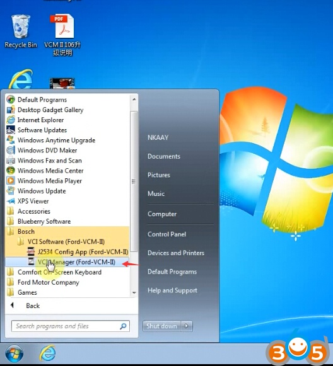Open Devices and Printers

point(176,253)
